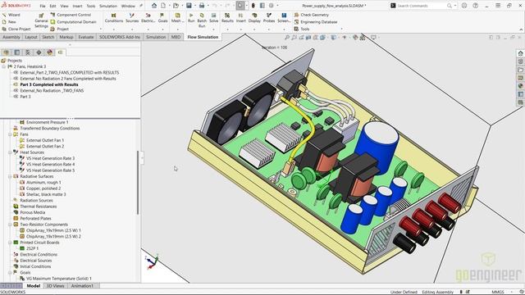The image size is (525, 295).
Task: Switch to the Evaluate ribbon tab
Action: click(x=86, y=37)
